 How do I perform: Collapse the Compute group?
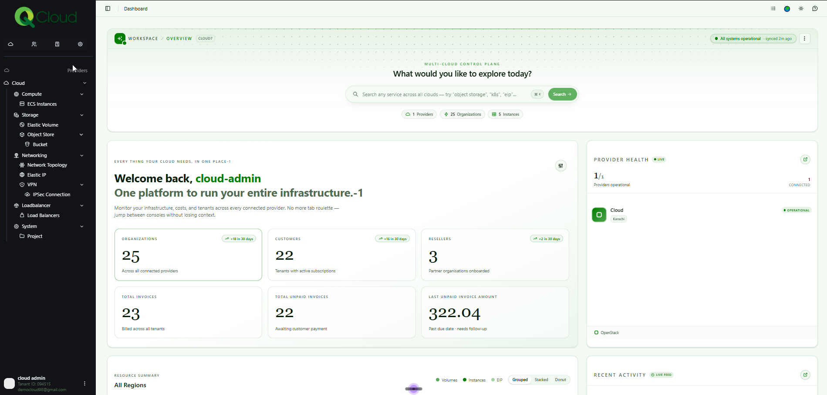coord(81,94)
